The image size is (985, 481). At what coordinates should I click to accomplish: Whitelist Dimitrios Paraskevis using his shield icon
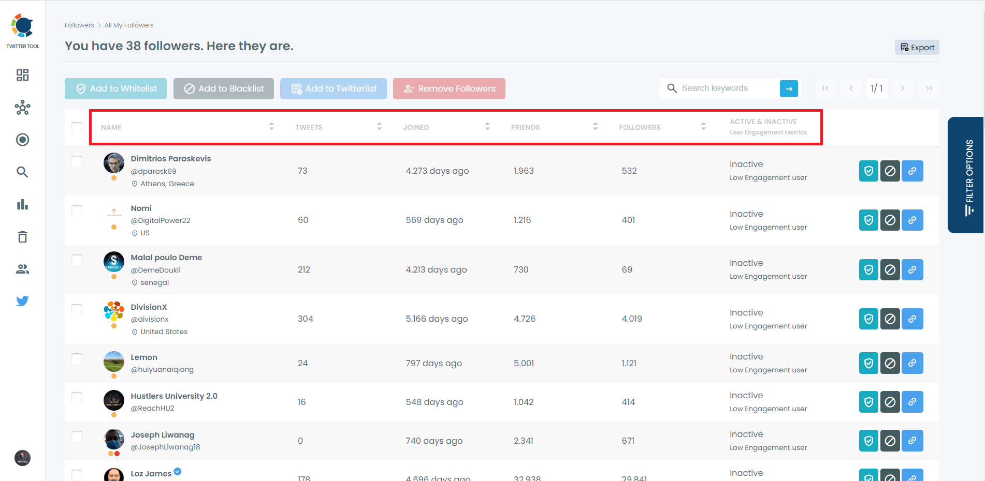tap(868, 171)
